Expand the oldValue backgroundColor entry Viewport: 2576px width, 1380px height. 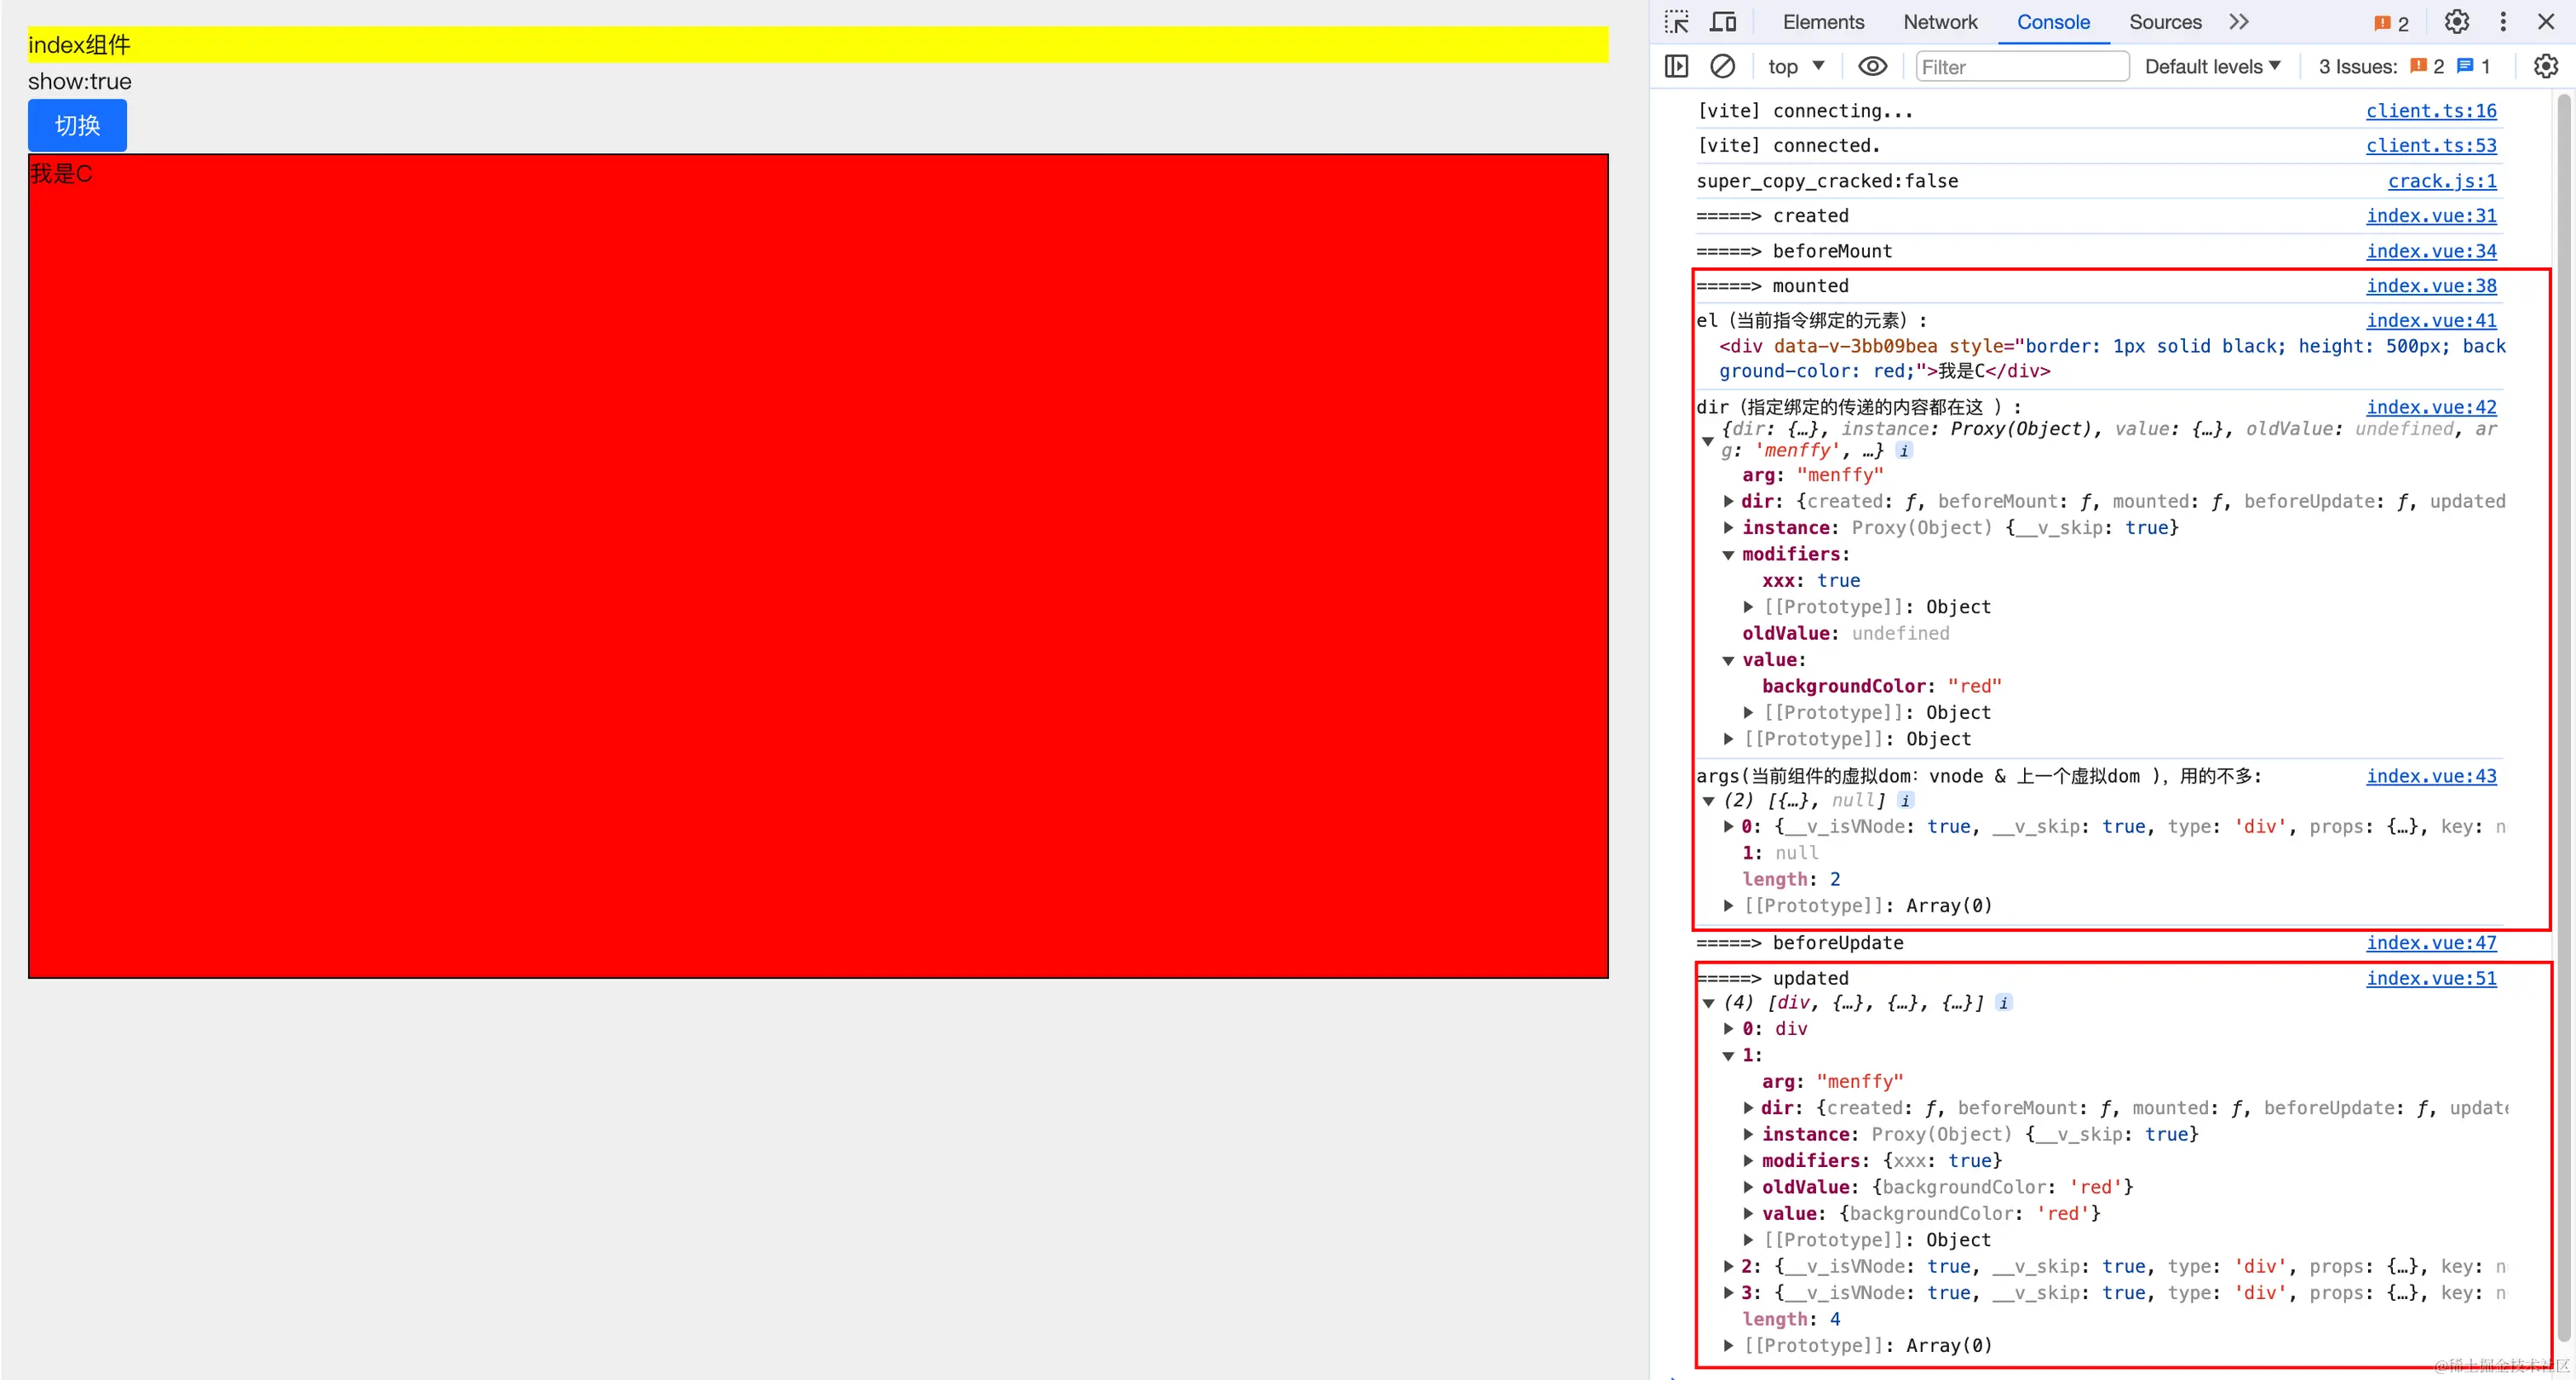(1748, 1187)
